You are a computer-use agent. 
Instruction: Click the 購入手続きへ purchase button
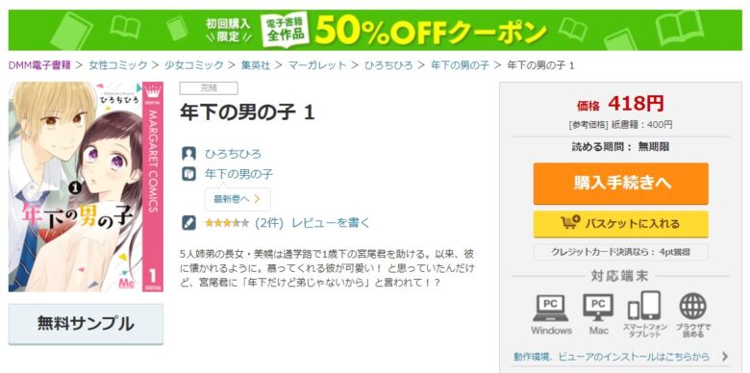(621, 184)
